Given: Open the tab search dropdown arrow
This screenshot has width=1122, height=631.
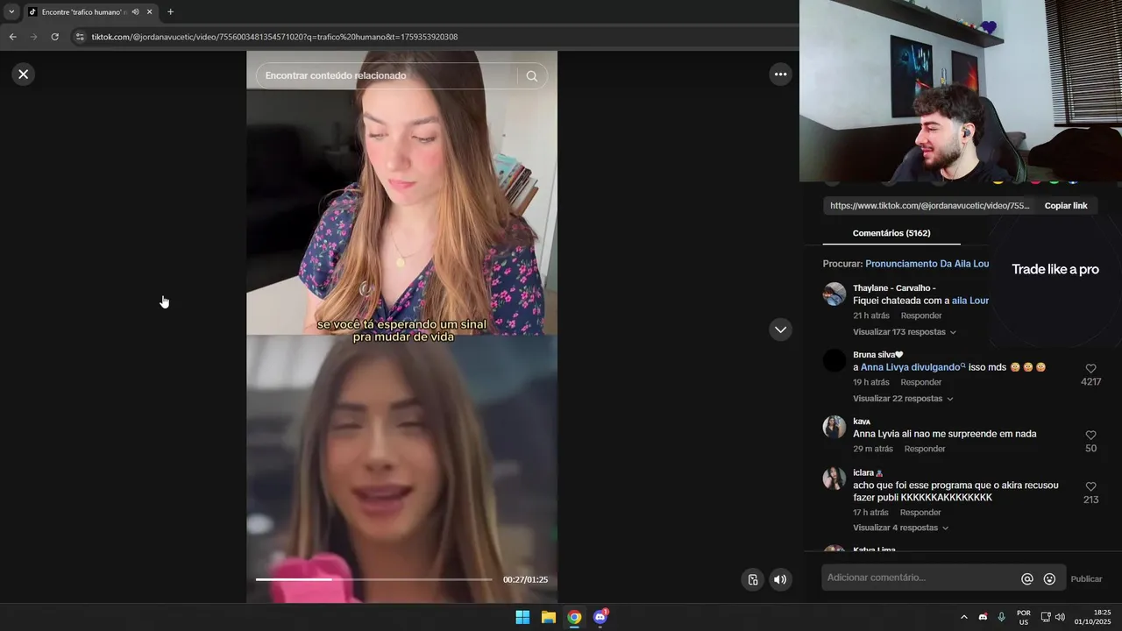Looking at the screenshot, I should (11, 12).
